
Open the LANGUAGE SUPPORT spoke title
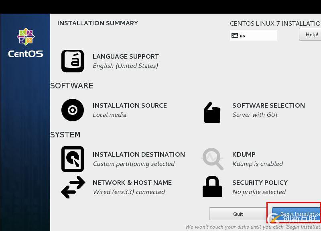(x=126, y=57)
